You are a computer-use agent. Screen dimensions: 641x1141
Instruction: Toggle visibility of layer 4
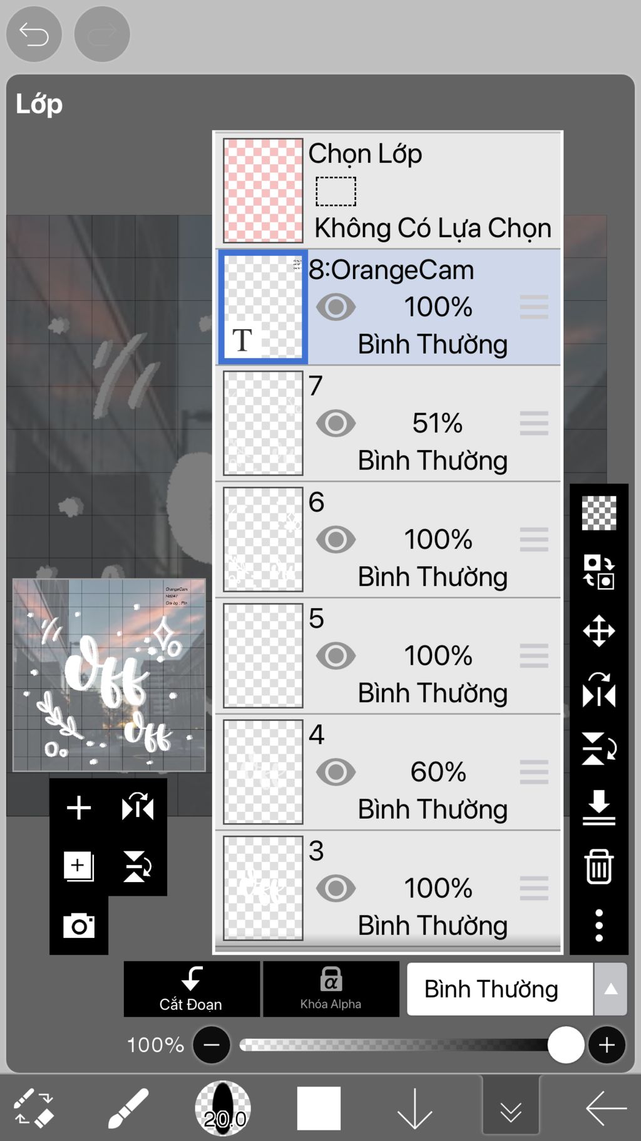click(x=336, y=772)
